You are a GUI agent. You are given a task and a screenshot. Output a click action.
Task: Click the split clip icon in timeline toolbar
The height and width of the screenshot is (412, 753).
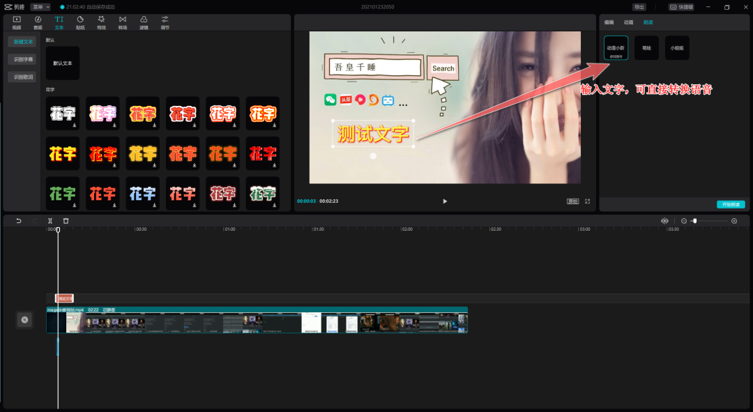click(50, 221)
